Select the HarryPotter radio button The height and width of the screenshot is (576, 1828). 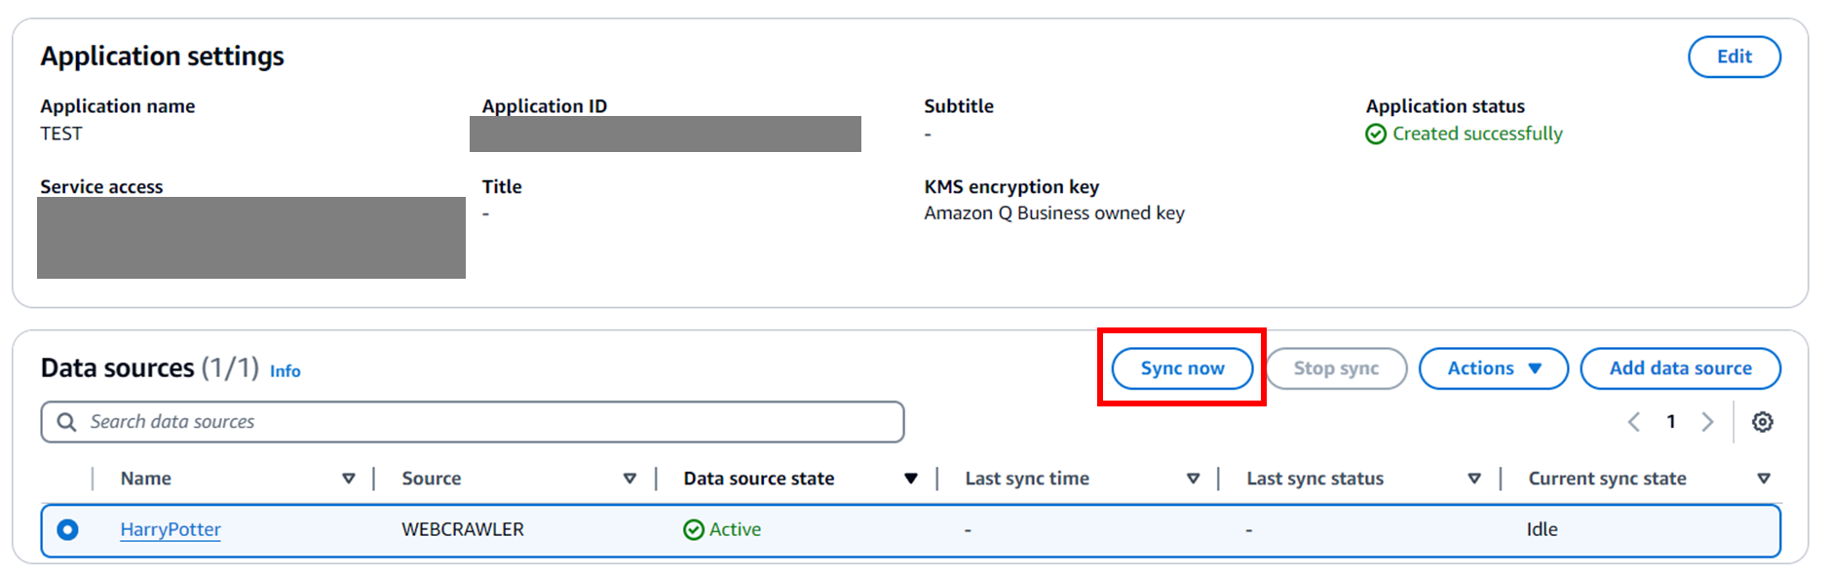pyautogui.click(x=67, y=529)
